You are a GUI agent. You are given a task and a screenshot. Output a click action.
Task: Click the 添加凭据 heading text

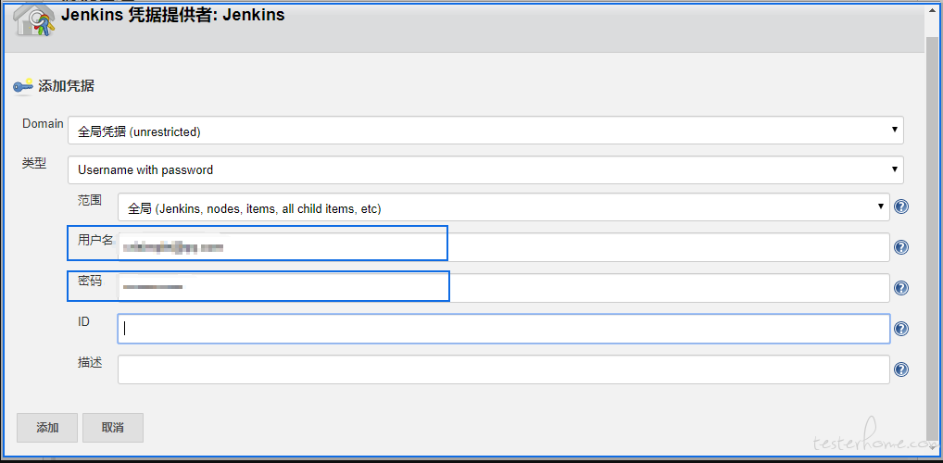(x=66, y=86)
